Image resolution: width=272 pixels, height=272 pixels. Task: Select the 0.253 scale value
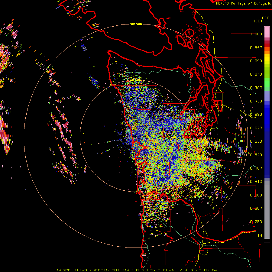click(256, 222)
